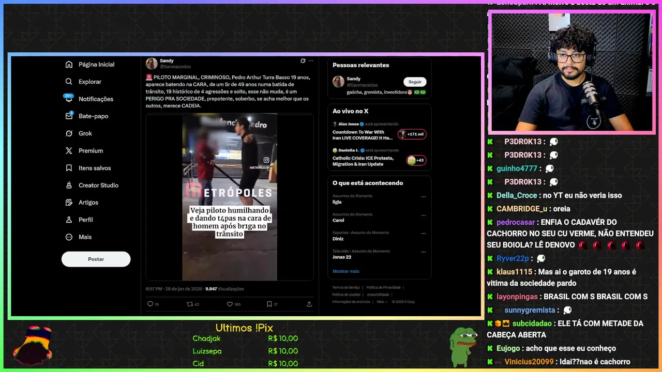The height and width of the screenshot is (372, 662).
Task: Open Termos de Serviço link
Action: coord(346,287)
